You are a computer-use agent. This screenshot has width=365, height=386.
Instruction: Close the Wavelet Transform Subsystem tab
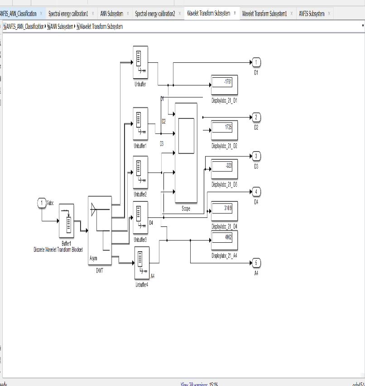click(x=235, y=13)
